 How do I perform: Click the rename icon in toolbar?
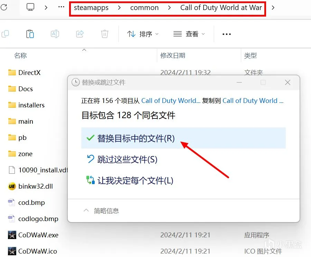[x=55, y=34]
